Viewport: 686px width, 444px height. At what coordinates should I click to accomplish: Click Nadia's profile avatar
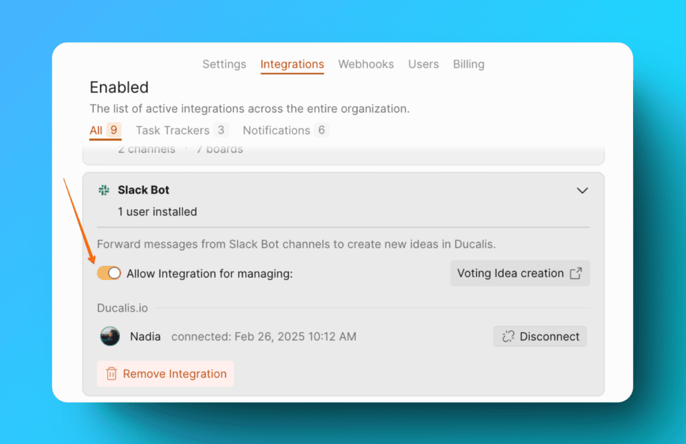pyautogui.click(x=110, y=336)
